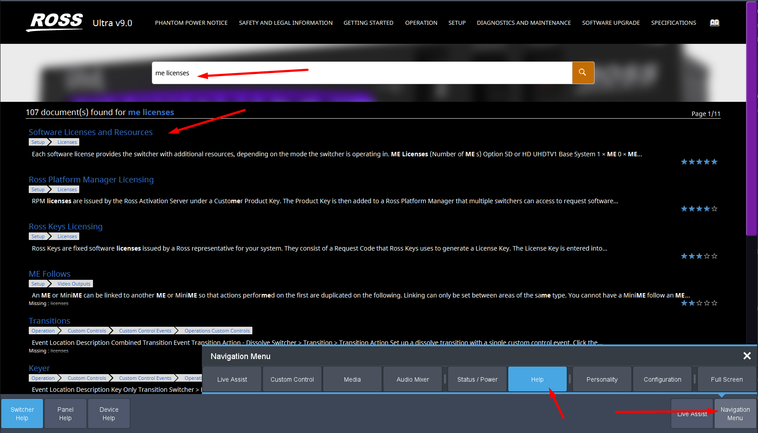The width and height of the screenshot is (758, 433).
Task: Open the Operation top menu
Action: point(421,23)
